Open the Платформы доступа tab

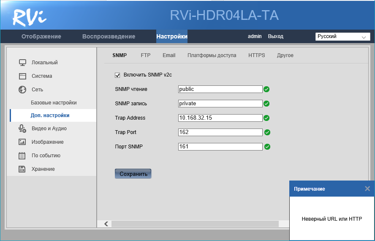[212, 55]
